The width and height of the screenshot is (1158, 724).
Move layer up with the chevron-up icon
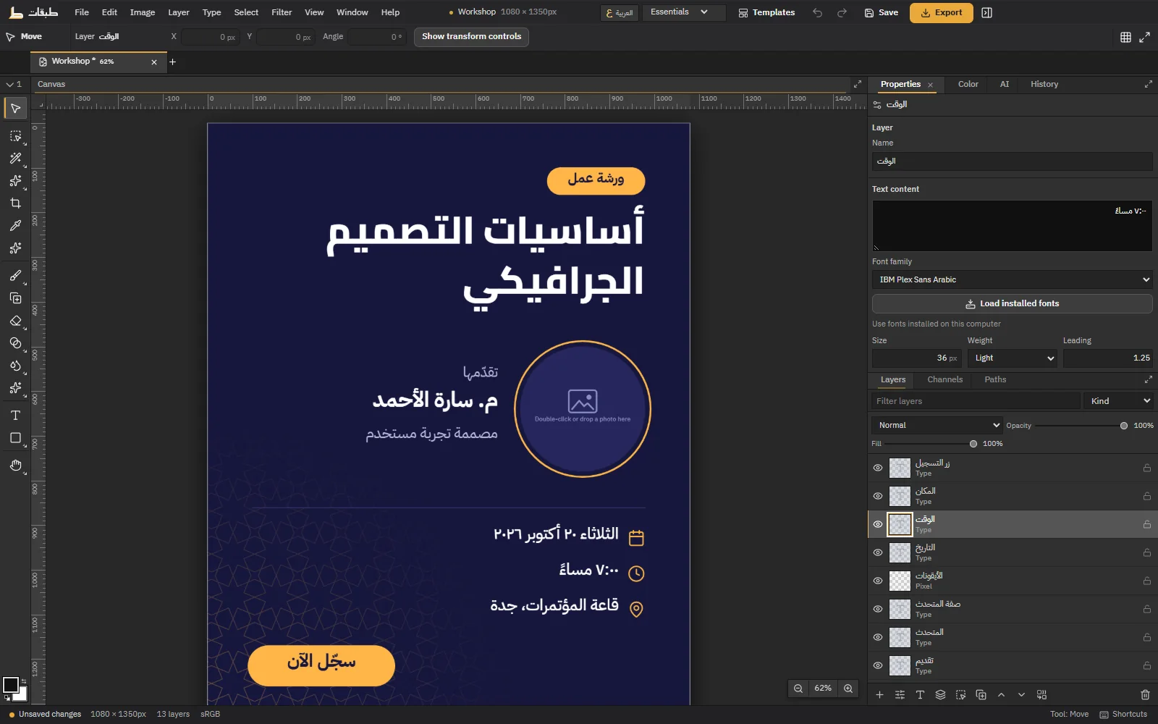pyautogui.click(x=1001, y=695)
